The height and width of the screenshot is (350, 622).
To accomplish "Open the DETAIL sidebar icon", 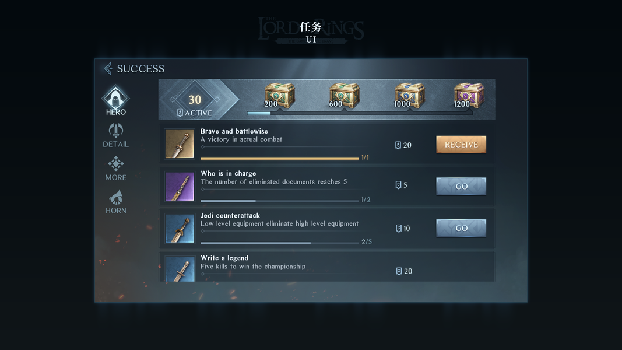I will click(116, 130).
